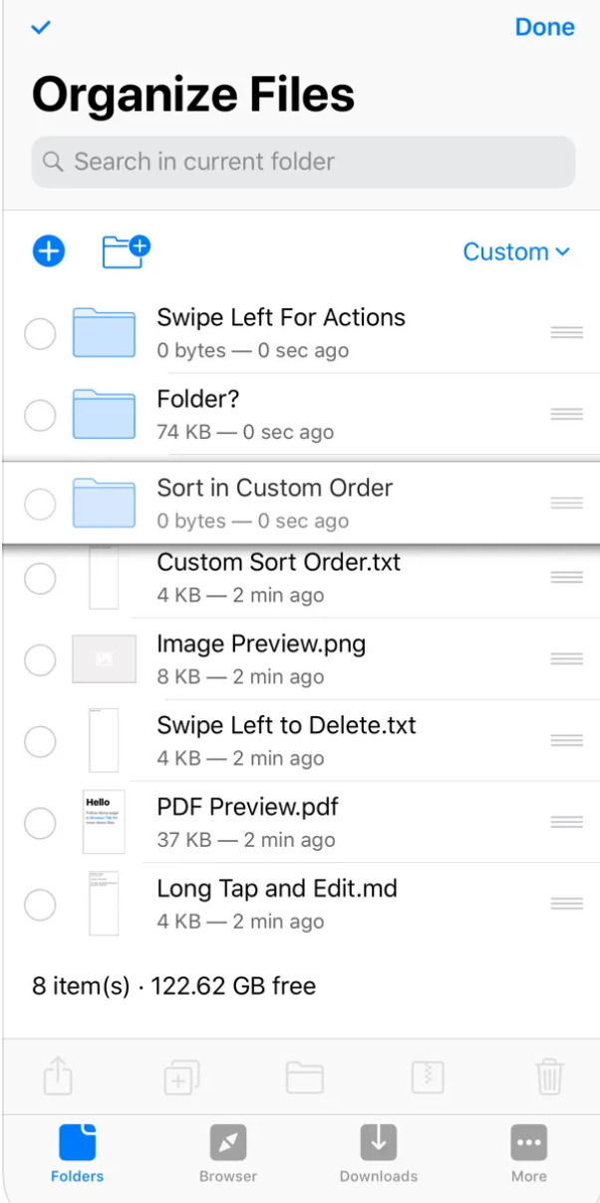The image size is (600, 1203).
Task: Tap the Search in current folder field
Action: pos(303,162)
